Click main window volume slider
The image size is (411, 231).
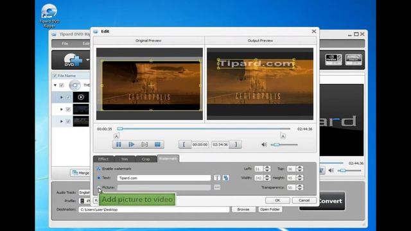[349, 171]
